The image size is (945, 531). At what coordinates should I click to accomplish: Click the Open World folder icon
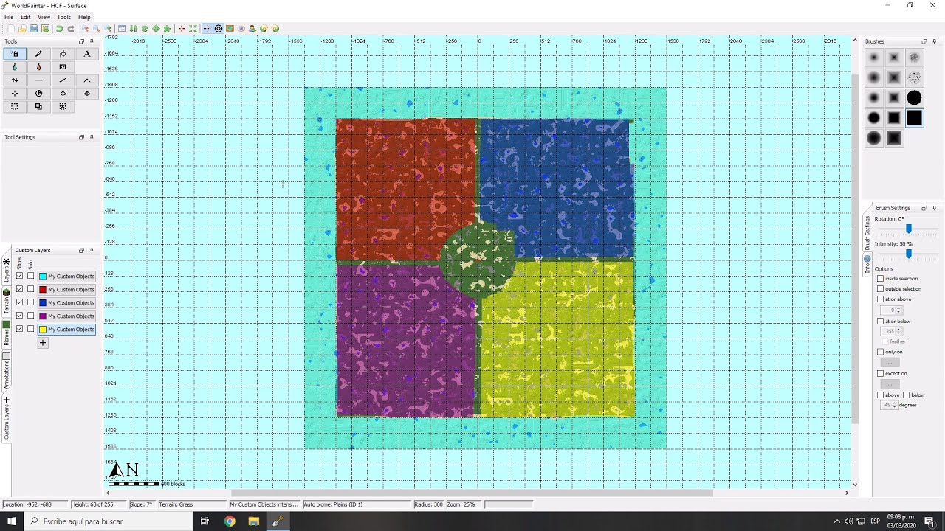(22, 29)
